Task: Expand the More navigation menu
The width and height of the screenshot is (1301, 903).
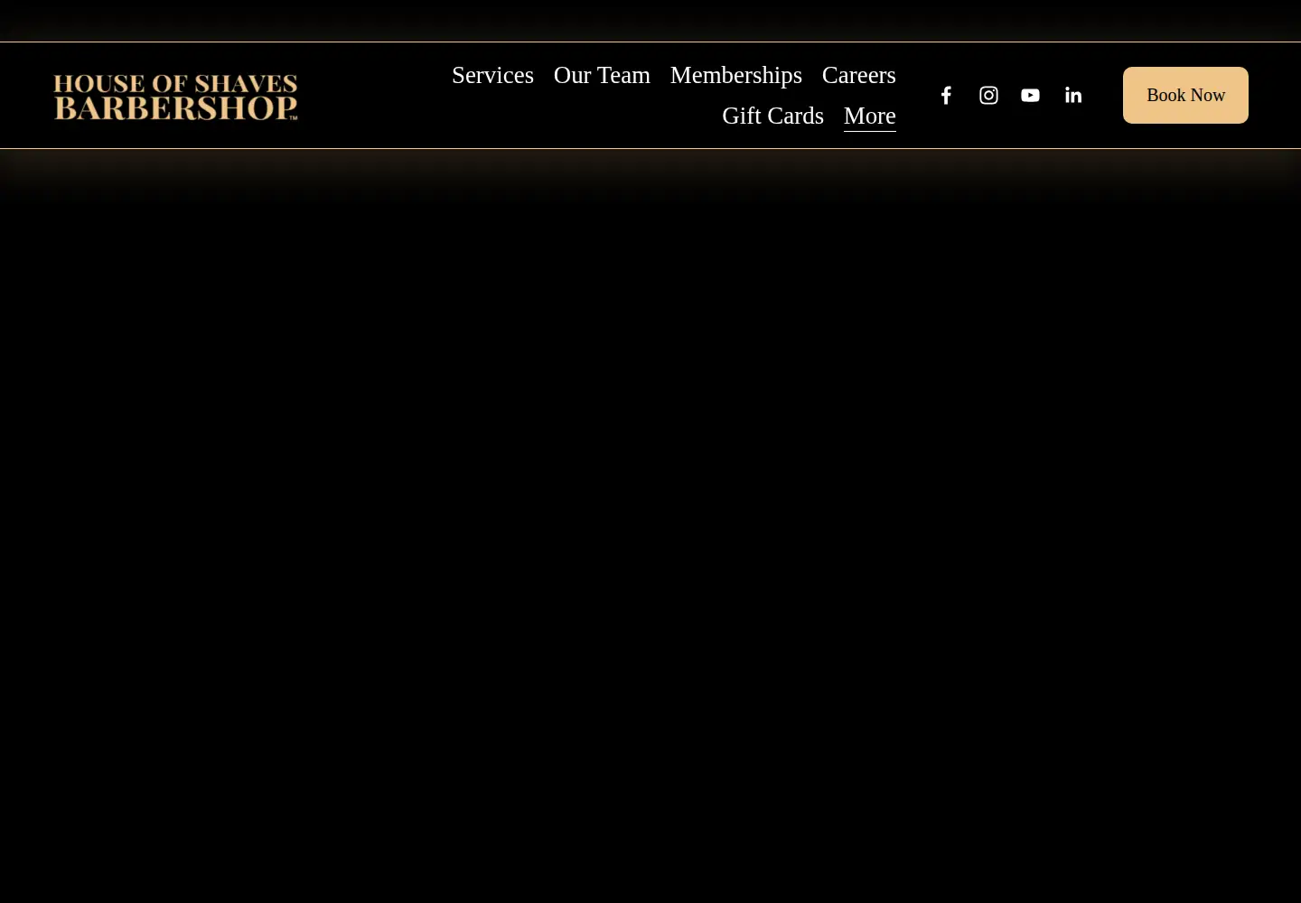Action: [870, 116]
